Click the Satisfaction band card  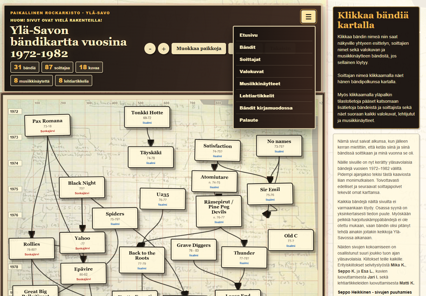pos(217,150)
